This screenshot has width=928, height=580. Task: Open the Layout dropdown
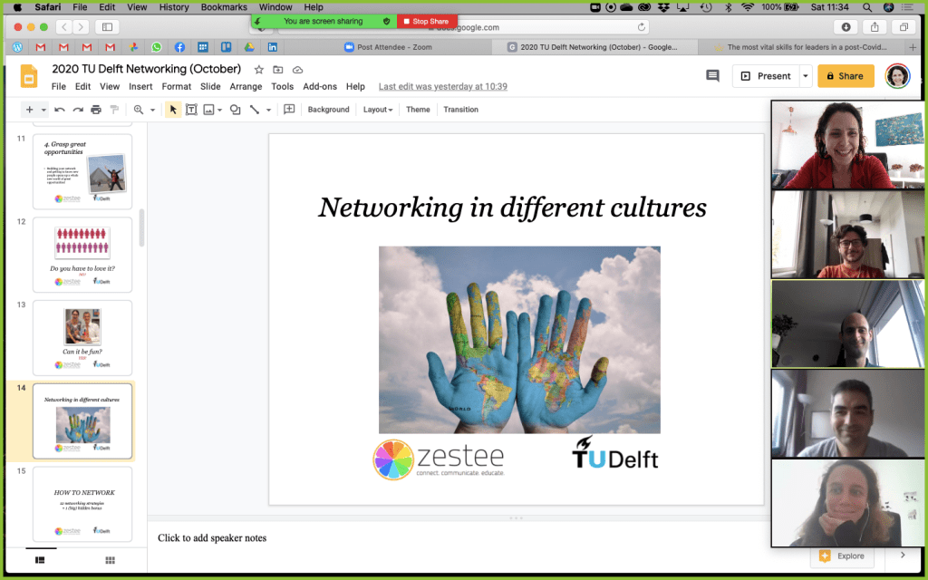[x=377, y=110]
